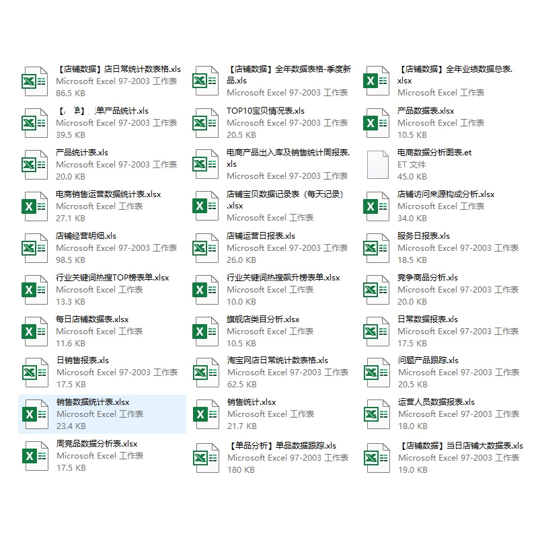The image size is (538, 538).
Task: Click the icon of 行业关键词热搜TOP榜表单.xlsx
Action: [35, 290]
